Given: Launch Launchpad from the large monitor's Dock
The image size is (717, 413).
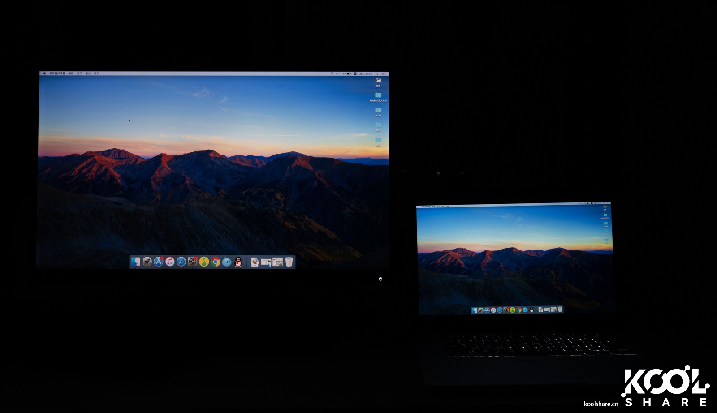Looking at the screenshot, I should pyautogui.click(x=147, y=262).
